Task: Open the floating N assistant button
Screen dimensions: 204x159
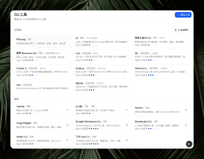Action: (x=189, y=144)
